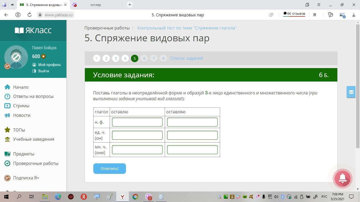The image size is (360, 202).
Task: Go to task number 4
Action: tap(125, 58)
